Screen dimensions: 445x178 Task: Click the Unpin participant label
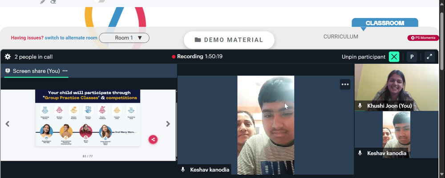point(364,57)
